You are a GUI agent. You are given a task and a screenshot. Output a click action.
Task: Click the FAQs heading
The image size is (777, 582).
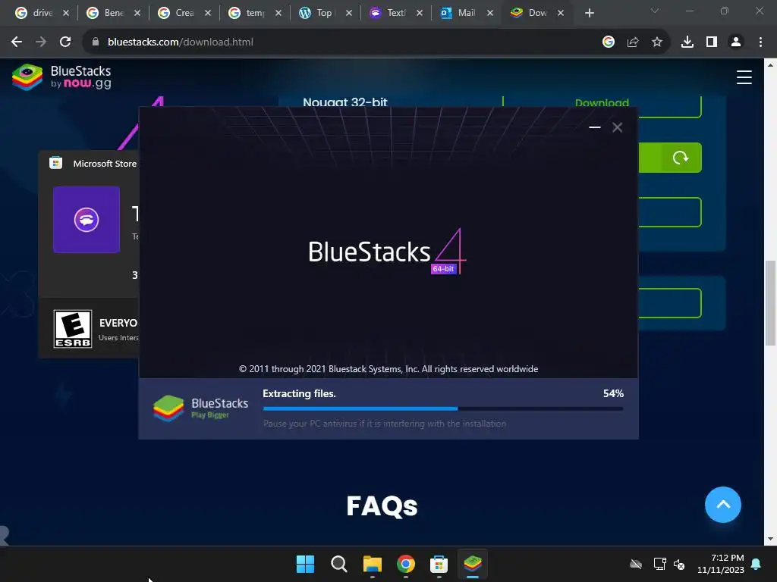click(382, 505)
